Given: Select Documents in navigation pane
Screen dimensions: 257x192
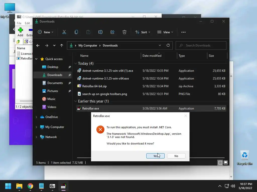Looking at the screenshot, I should (x=53, y=83).
